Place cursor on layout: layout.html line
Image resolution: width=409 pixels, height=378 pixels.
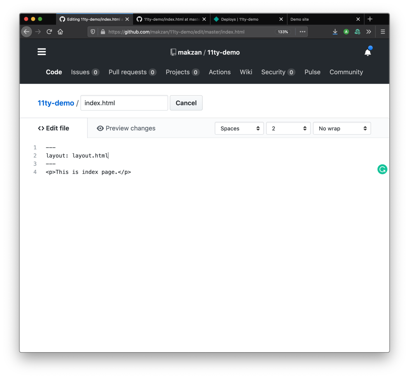tap(77, 155)
